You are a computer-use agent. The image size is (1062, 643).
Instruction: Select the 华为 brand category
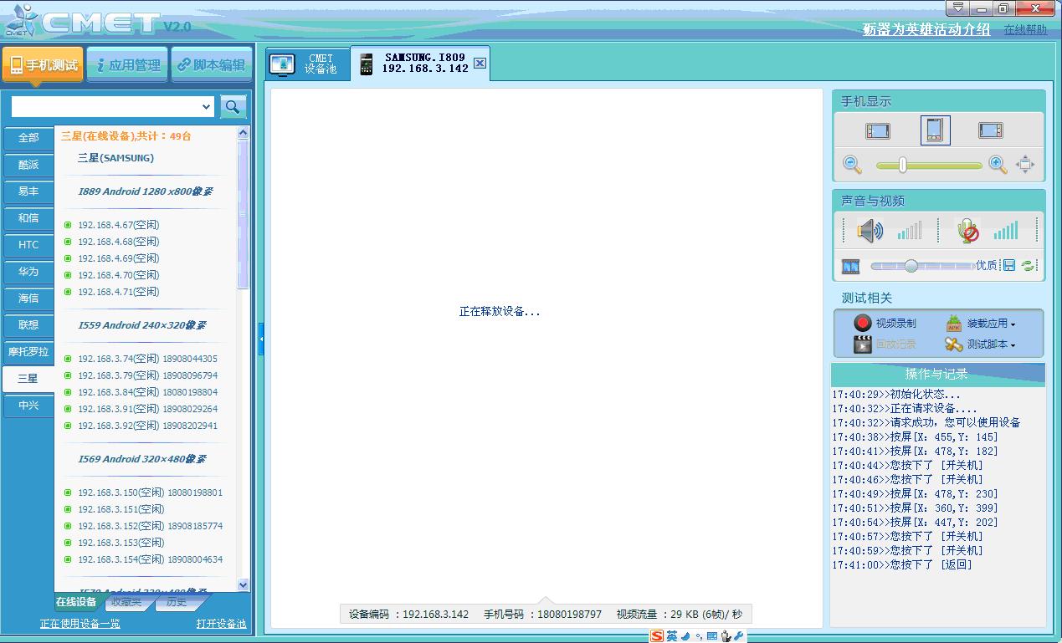click(28, 271)
